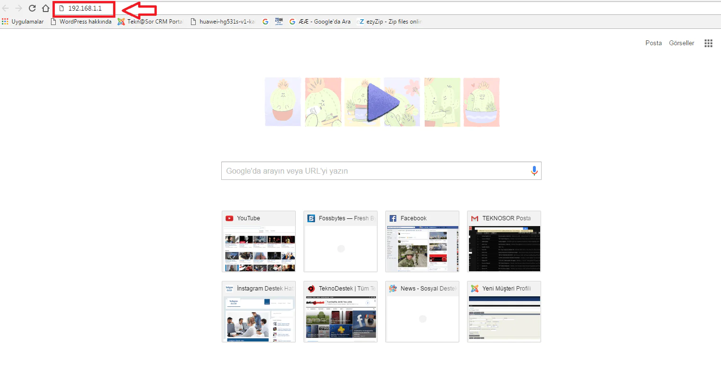Open the Posta link

pos(654,43)
